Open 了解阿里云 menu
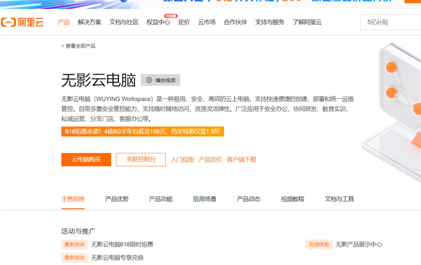421x265 pixels. pyautogui.click(x=307, y=22)
